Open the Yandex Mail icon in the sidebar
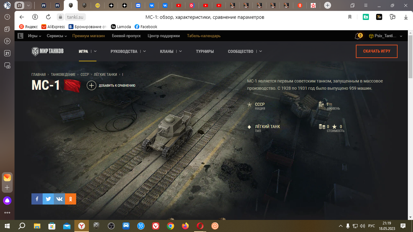413x232 pixels. 7,178
